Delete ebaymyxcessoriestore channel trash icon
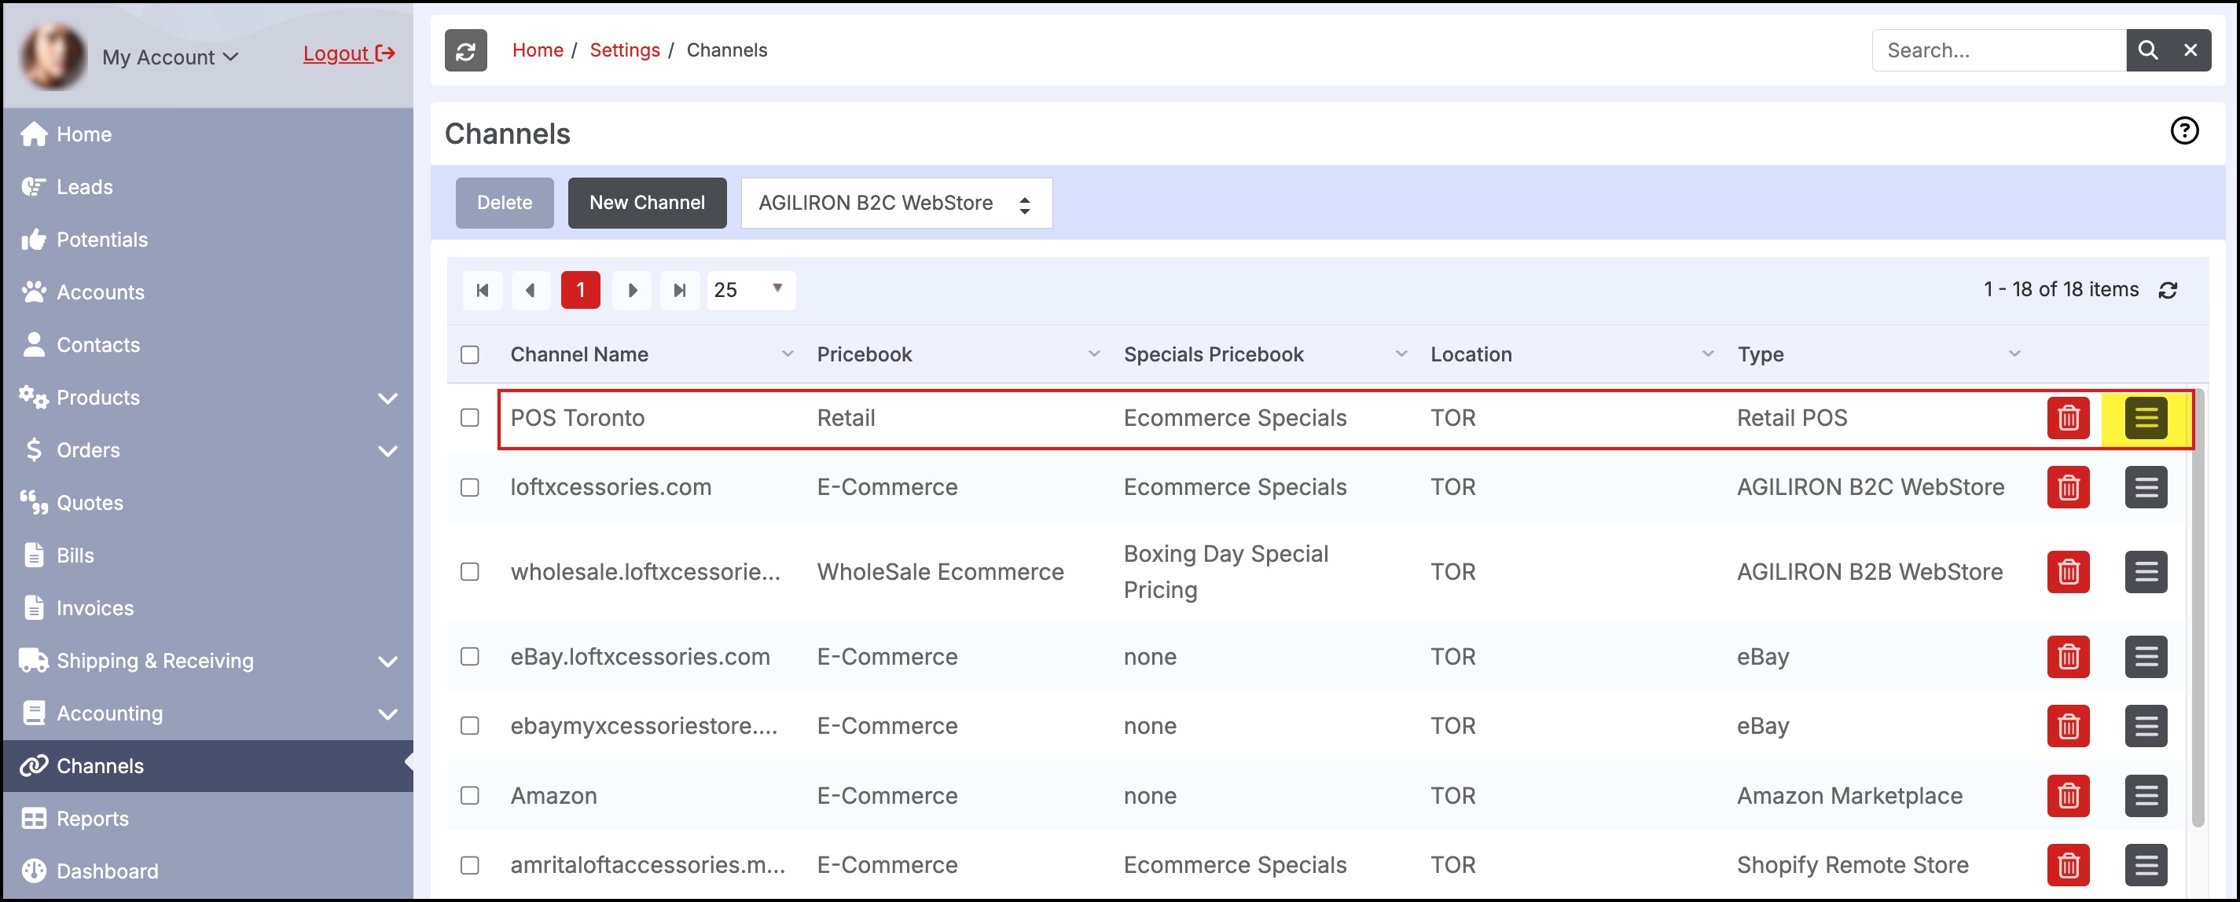The height and width of the screenshot is (902, 2240). (x=2068, y=725)
